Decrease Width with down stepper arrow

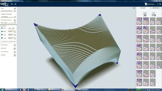click(15, 35)
